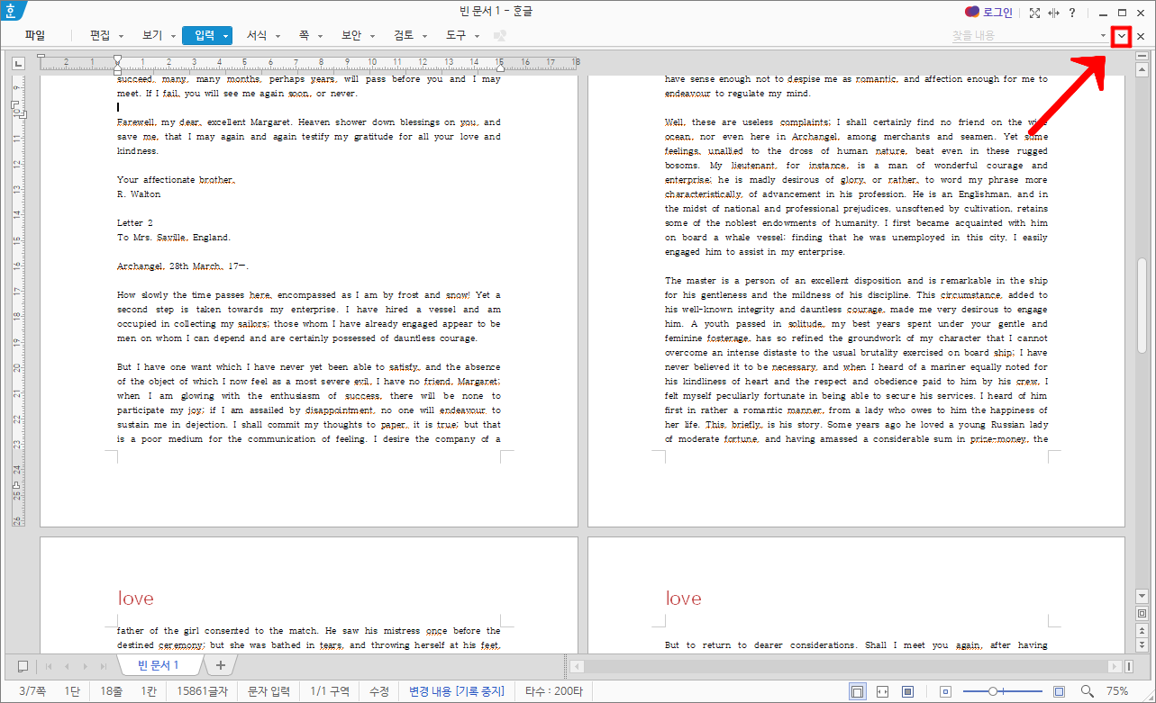Viewport: 1156px width, 703px height.
Task: Click the vertical scrollbar thumb
Action: pyautogui.click(x=1142, y=305)
